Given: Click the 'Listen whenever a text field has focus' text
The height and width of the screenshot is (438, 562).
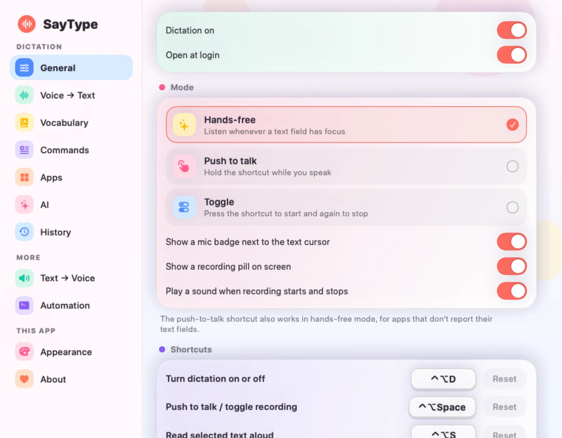Looking at the screenshot, I should pos(274,131).
